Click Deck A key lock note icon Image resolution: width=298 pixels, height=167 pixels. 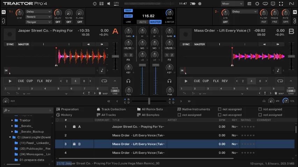pyautogui.click(x=102, y=70)
